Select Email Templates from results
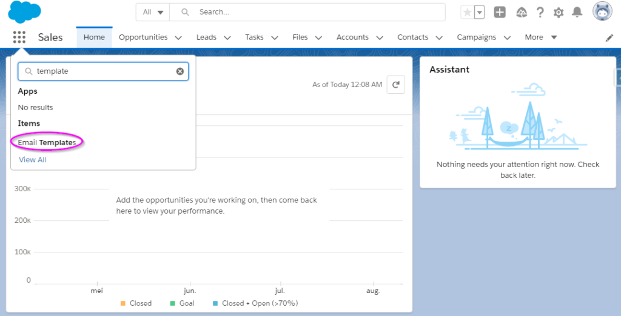621x316 pixels. (x=47, y=142)
